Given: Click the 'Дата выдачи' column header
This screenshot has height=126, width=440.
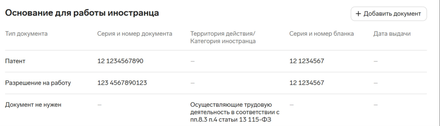Looking at the screenshot, I should [392, 34].
